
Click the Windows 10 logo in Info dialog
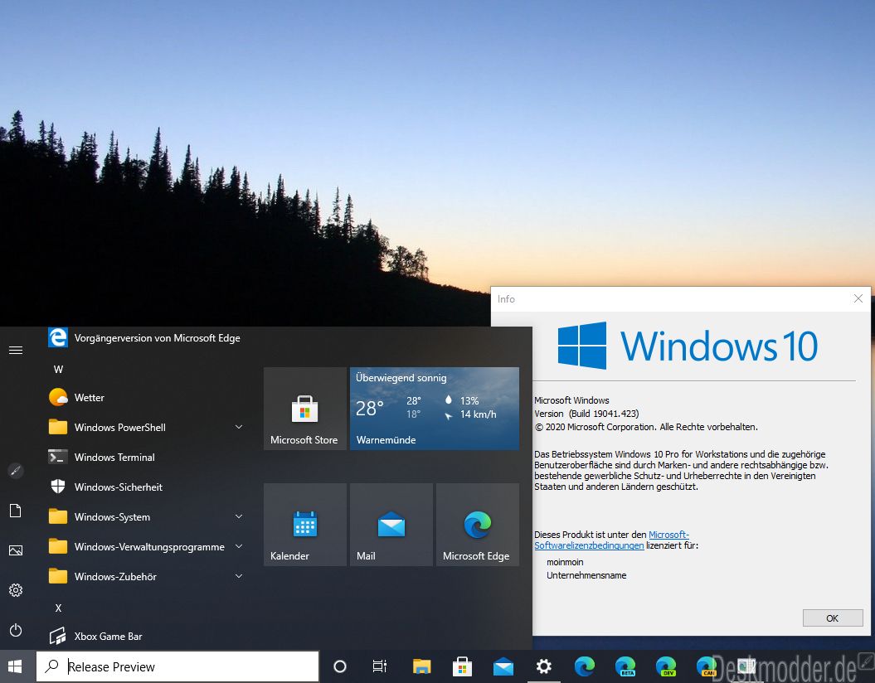pyautogui.click(x=688, y=346)
